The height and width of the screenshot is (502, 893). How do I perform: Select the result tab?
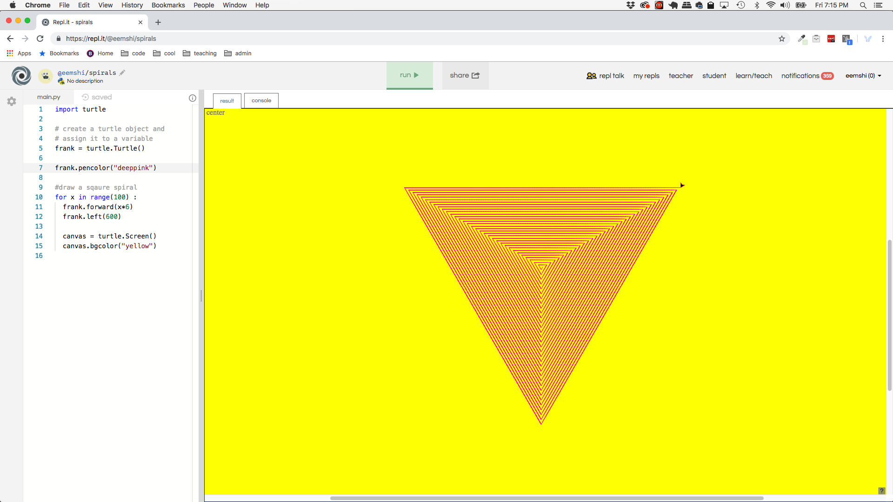(x=227, y=101)
